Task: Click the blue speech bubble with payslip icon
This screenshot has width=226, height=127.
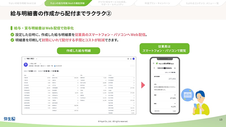Action: coord(187,95)
